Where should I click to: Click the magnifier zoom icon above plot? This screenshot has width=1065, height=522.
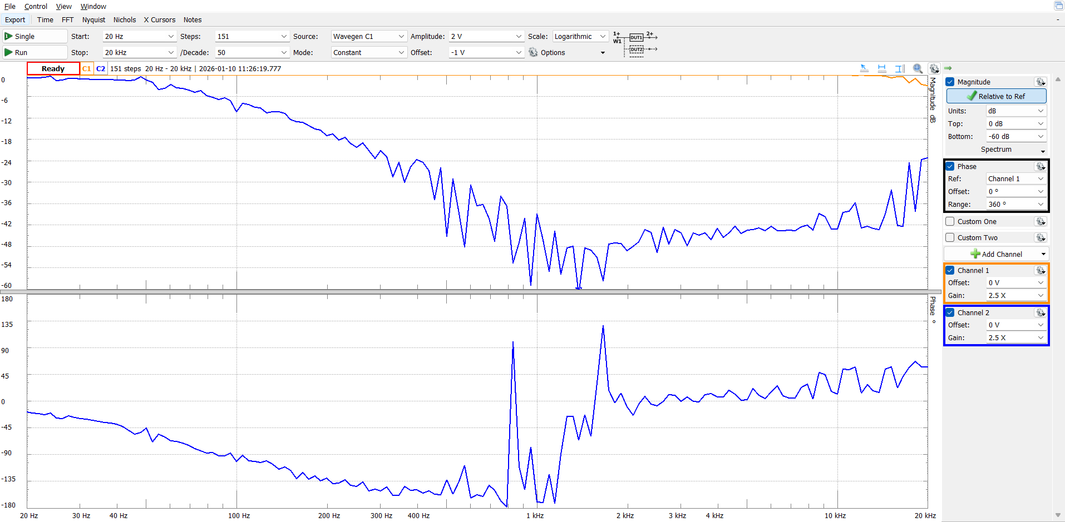[x=918, y=68]
